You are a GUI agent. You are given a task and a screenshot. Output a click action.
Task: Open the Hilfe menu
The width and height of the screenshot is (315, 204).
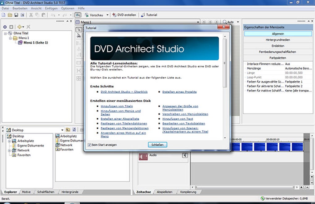click(81, 8)
